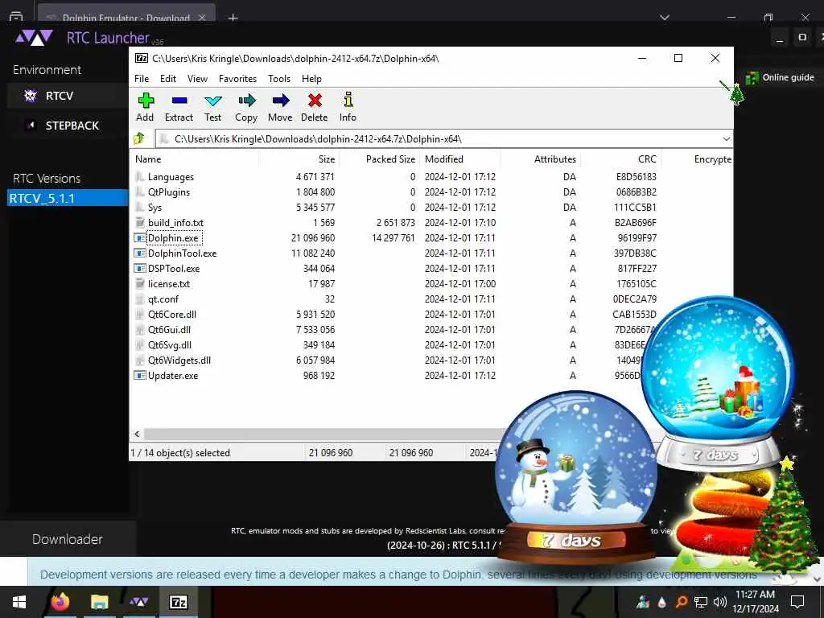824x618 pixels.
Task: Open the notification center icon
Action: 797,602
